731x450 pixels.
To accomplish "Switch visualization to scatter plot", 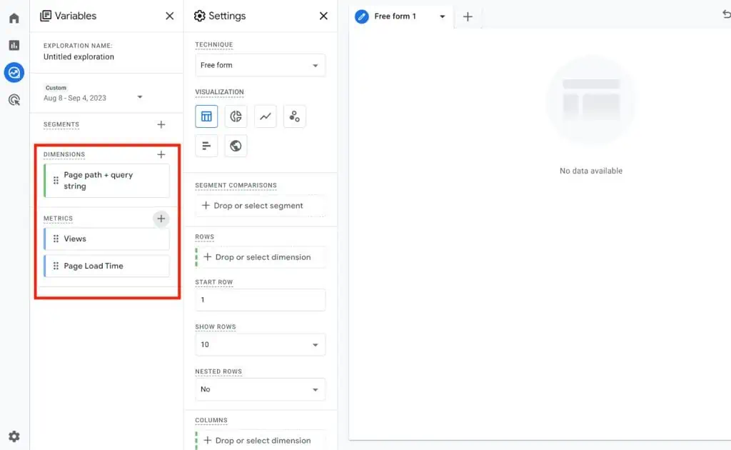I will [x=295, y=116].
